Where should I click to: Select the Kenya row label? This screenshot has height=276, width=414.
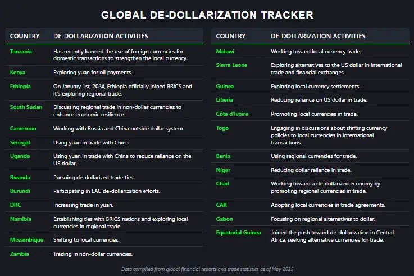point(17,73)
